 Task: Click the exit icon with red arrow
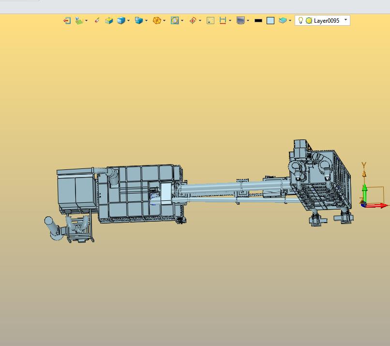point(67,20)
